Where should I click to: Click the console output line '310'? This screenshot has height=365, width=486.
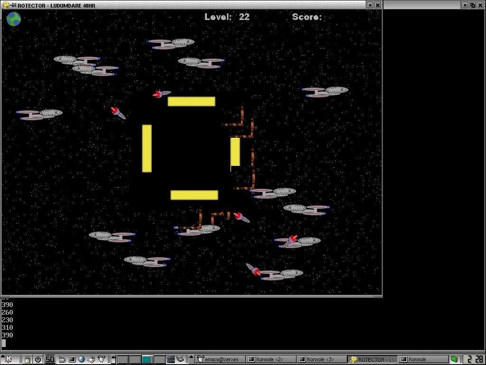[x=8, y=327]
